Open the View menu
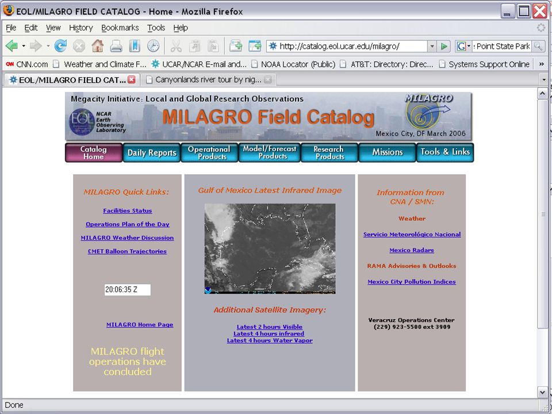The height and width of the screenshot is (414, 552). (53, 28)
